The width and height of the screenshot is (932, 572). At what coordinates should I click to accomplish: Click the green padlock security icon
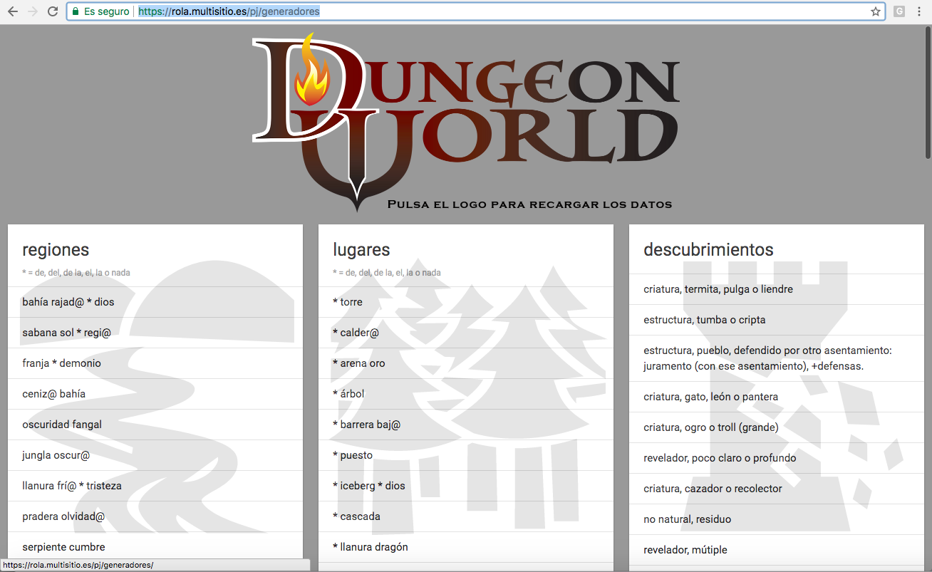pyautogui.click(x=76, y=11)
